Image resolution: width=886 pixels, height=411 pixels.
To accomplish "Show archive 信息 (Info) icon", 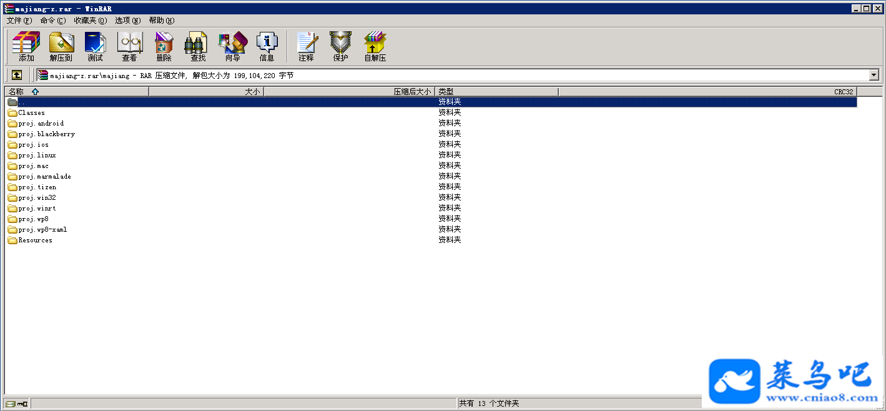I will 267,47.
